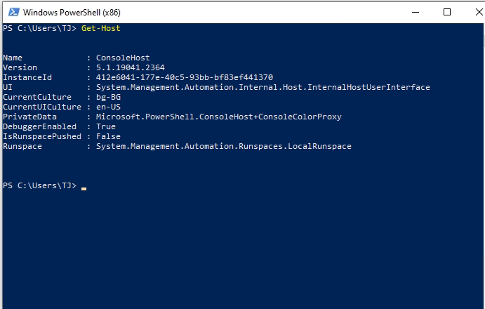Viewport: 485px width, 309px height.
Task: Click the Windows PowerShell (x86) title text
Action: 72,13
